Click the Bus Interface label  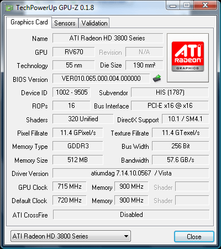tap(112, 106)
